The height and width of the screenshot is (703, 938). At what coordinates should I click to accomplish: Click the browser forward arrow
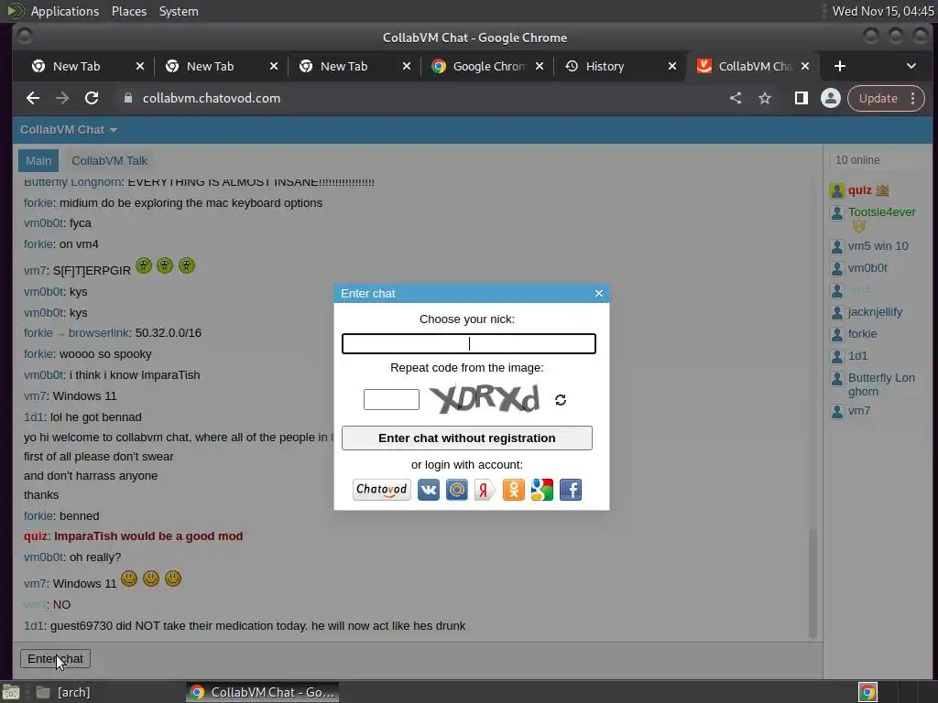(x=62, y=98)
